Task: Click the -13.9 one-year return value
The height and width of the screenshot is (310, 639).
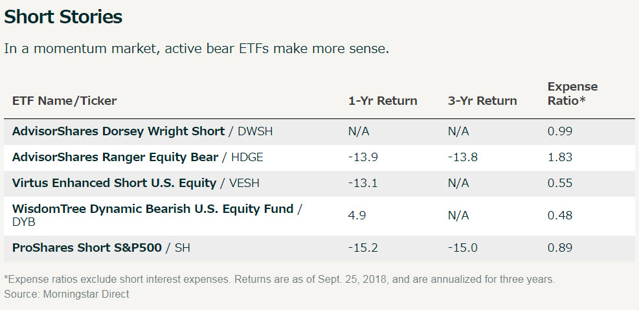Action: point(363,157)
